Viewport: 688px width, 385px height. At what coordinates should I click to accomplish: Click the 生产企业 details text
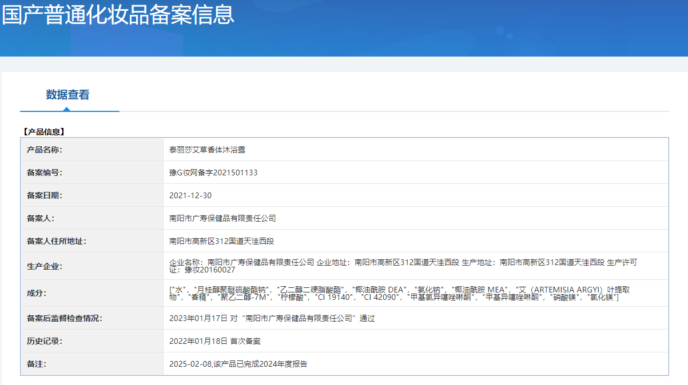pyautogui.click(x=403, y=266)
